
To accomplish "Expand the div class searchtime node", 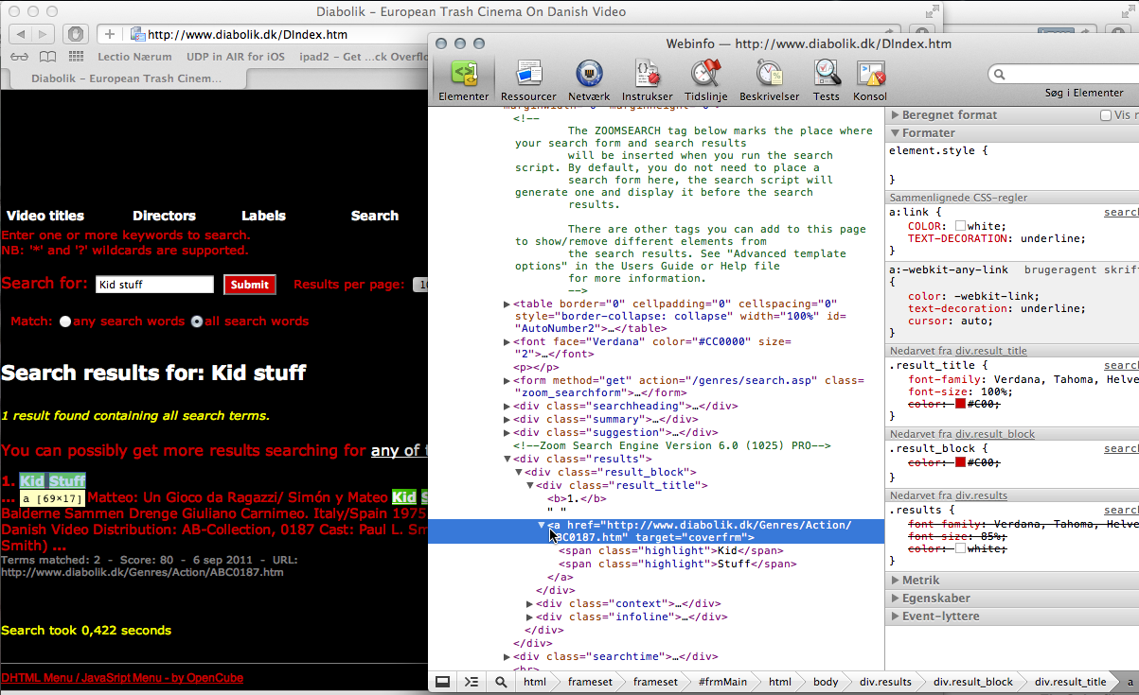I will coord(507,656).
